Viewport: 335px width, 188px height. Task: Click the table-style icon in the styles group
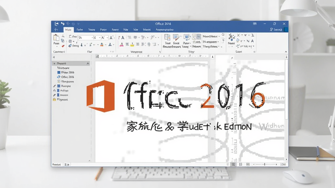(x=167, y=37)
